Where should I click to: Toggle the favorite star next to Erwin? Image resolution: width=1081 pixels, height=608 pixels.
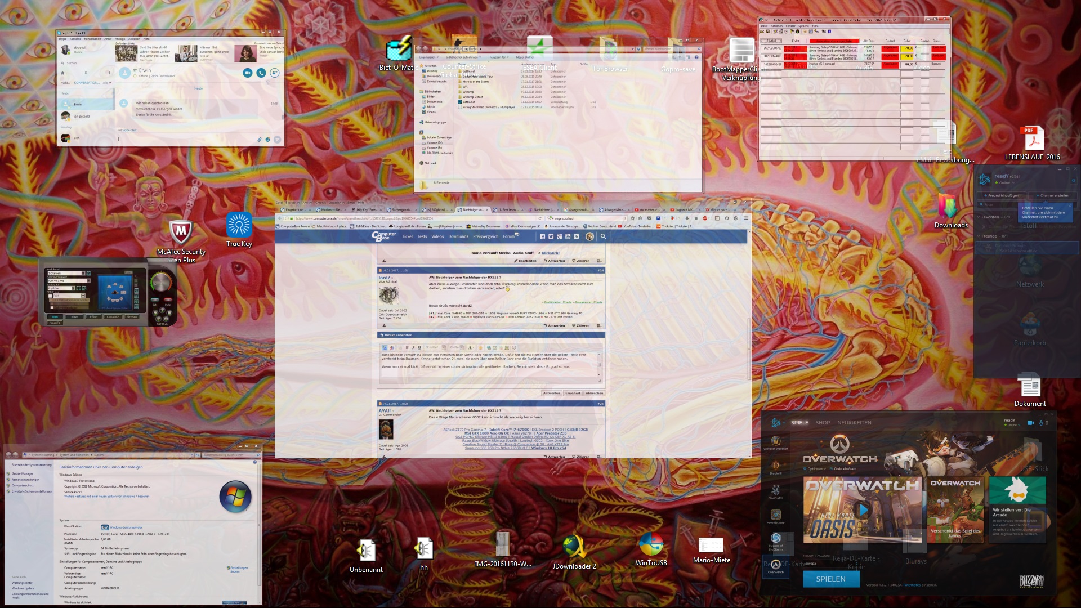click(x=135, y=70)
